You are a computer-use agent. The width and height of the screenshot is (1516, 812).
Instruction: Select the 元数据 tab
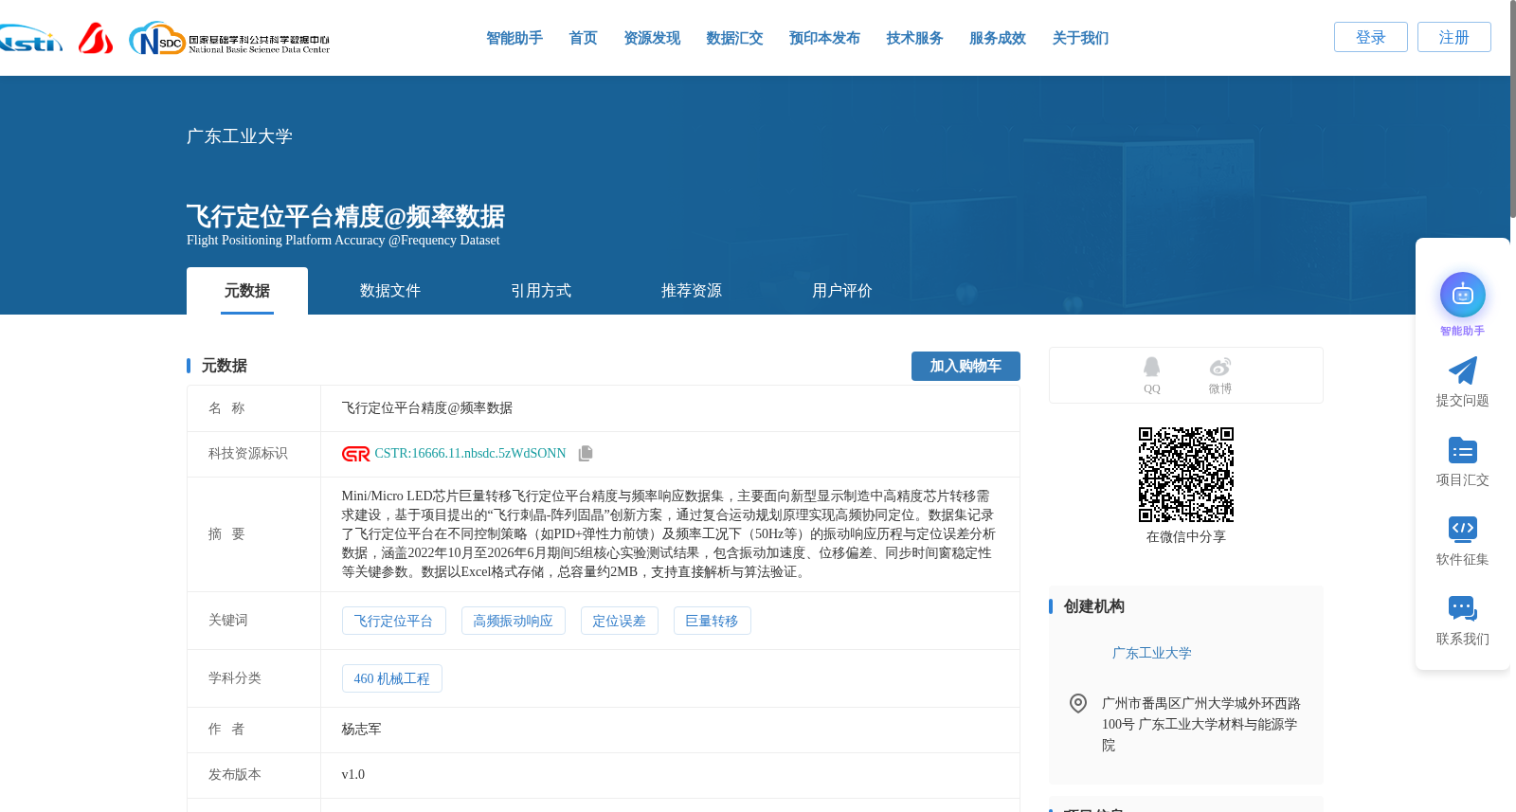pos(247,291)
